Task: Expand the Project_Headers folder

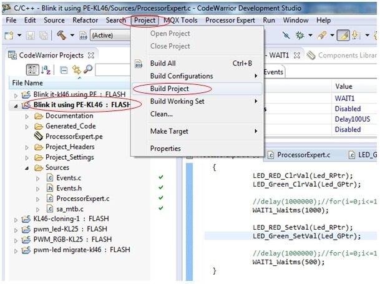Action: [x=27, y=147]
